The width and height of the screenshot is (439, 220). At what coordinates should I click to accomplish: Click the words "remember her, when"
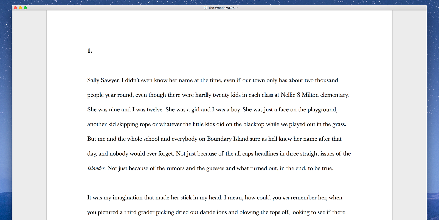tap(317, 198)
